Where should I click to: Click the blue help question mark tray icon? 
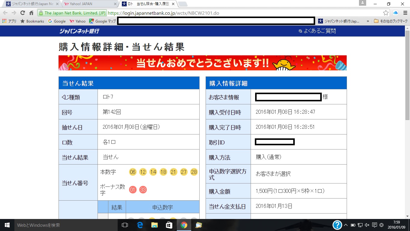click(x=338, y=225)
